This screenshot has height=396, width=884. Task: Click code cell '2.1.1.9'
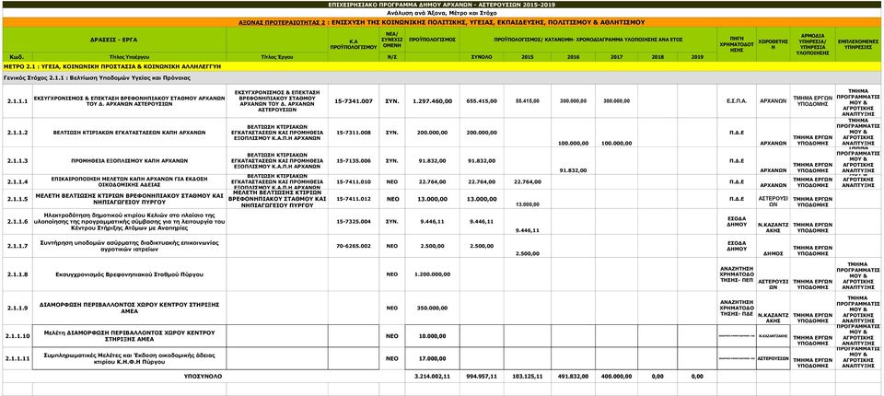[17, 308]
